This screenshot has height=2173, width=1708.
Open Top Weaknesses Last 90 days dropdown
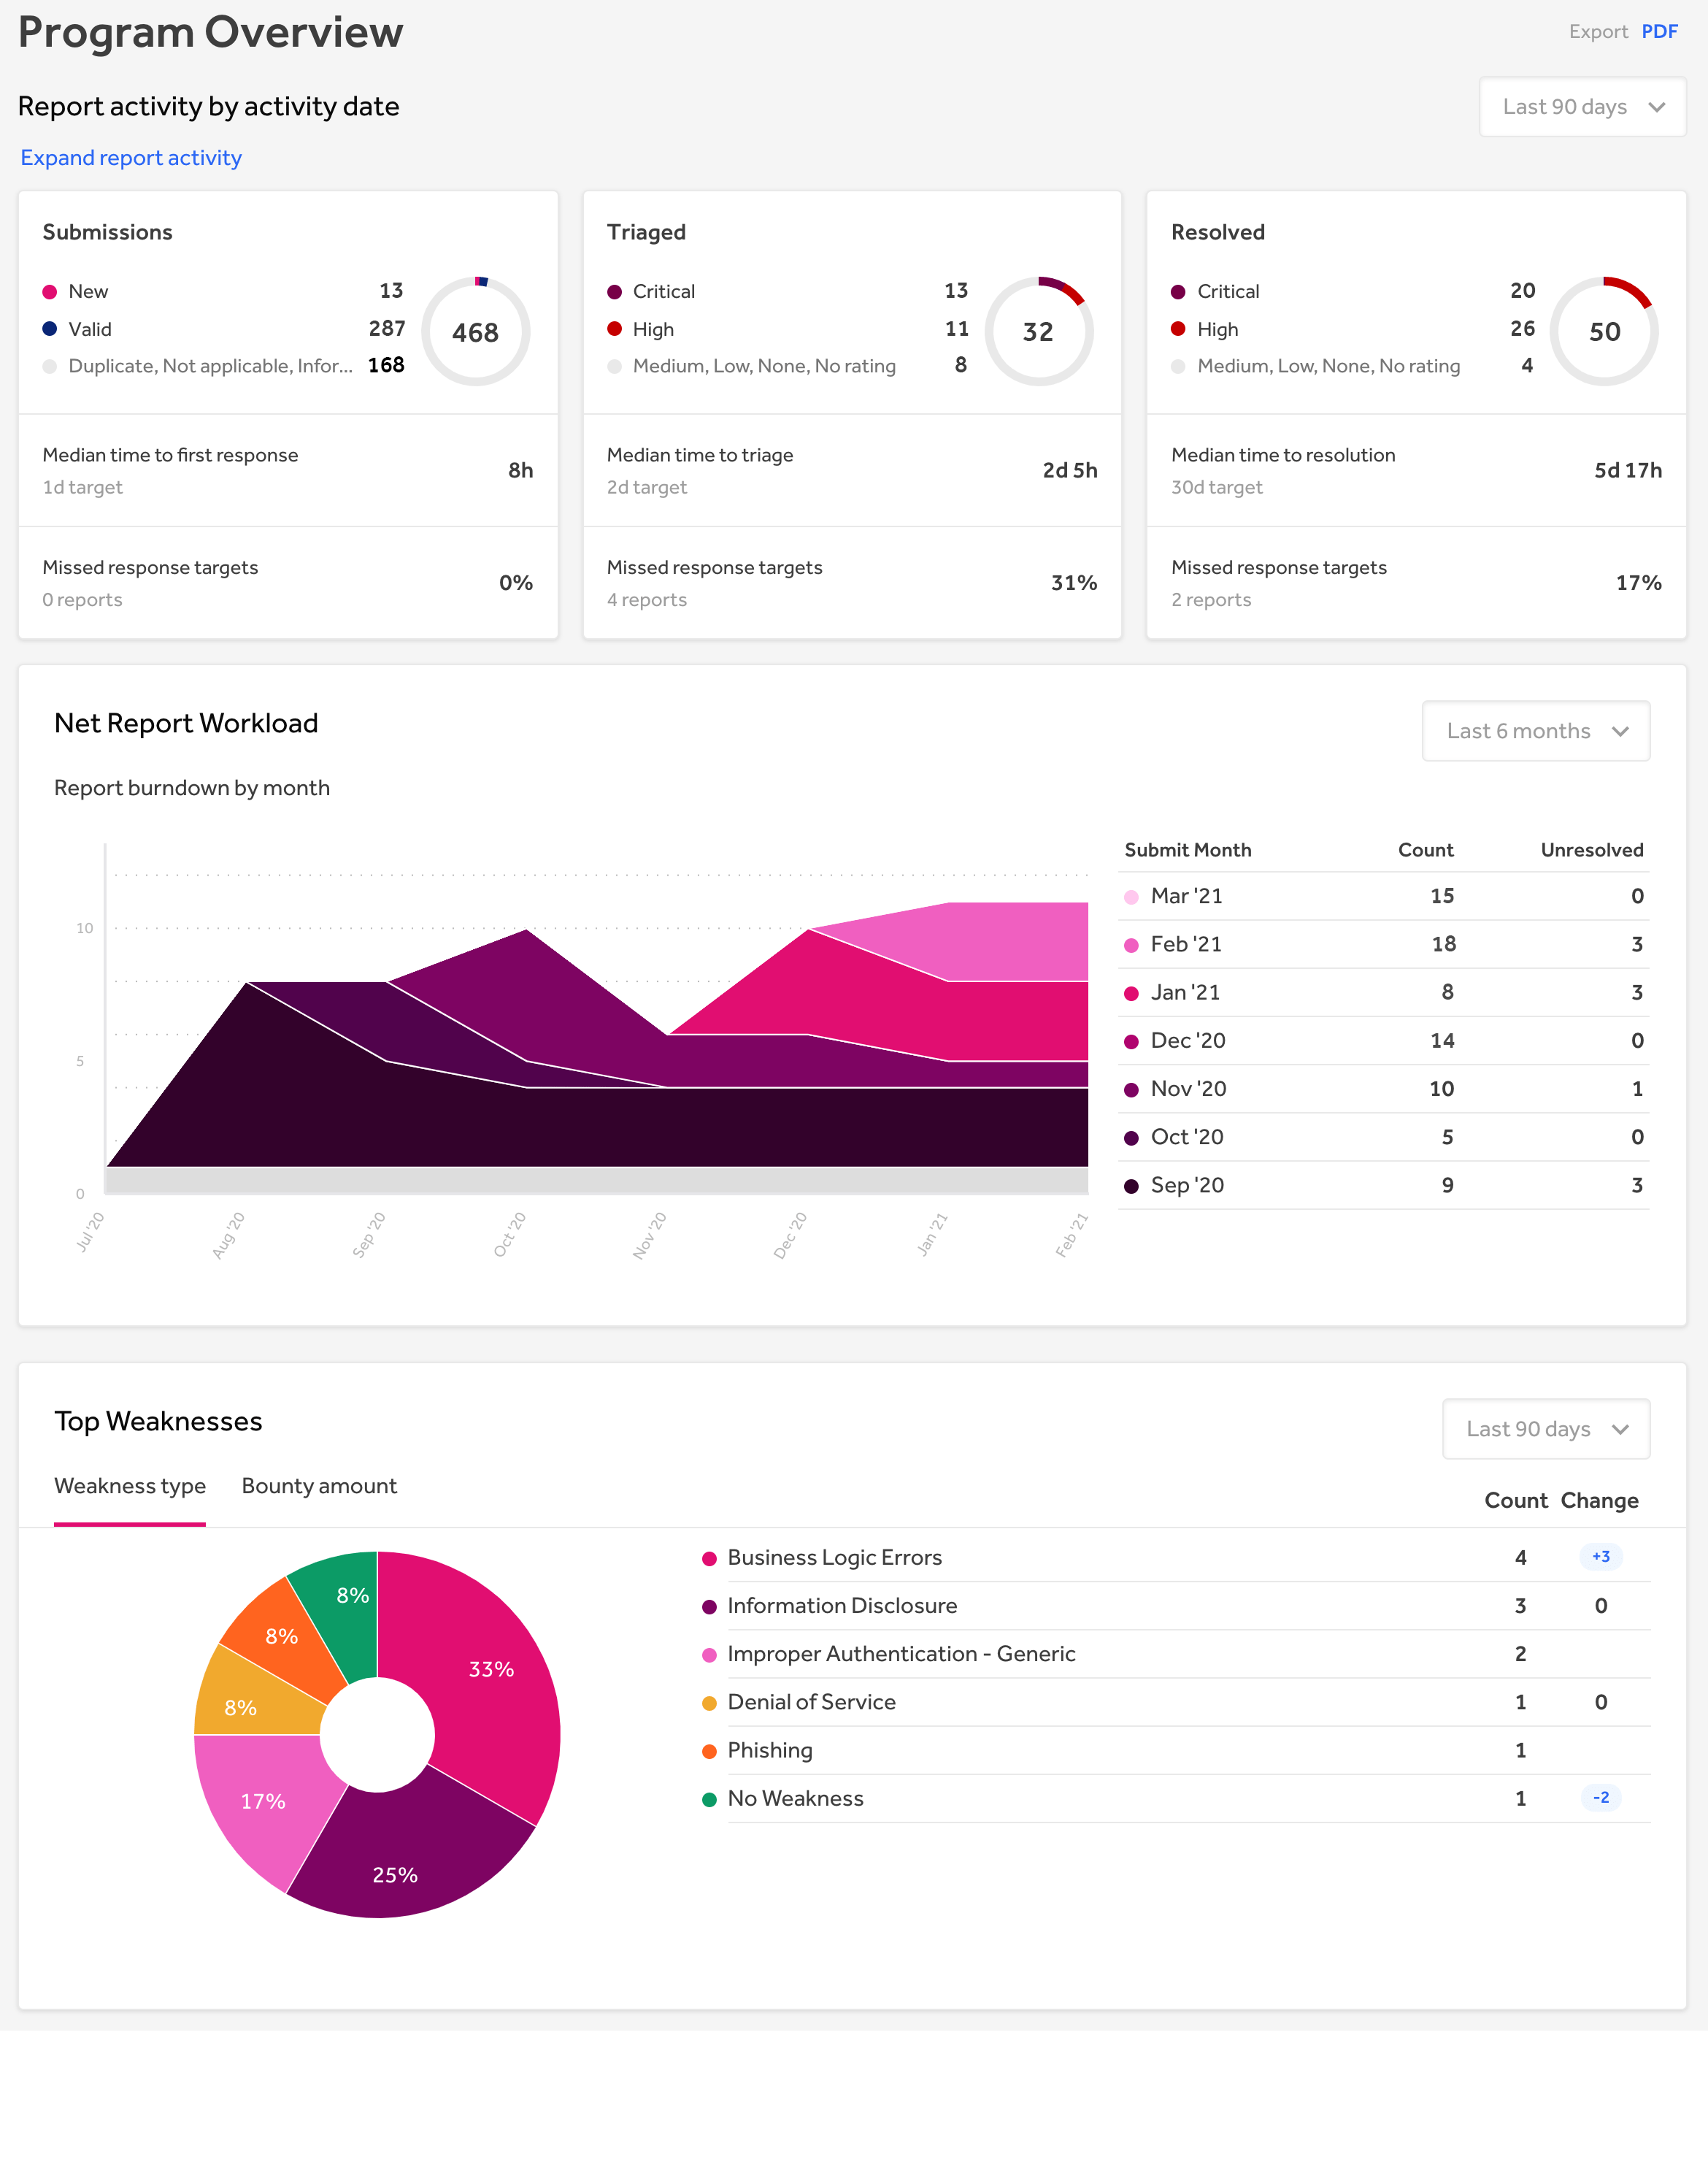(1545, 1429)
